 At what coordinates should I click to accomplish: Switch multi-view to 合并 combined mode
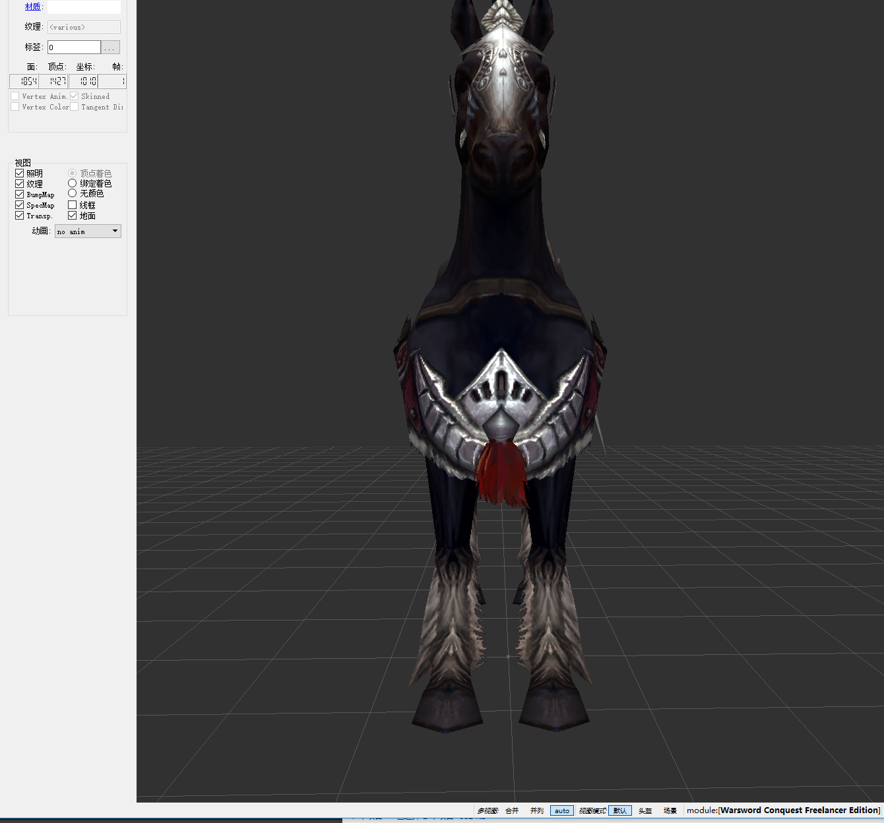[x=512, y=810]
